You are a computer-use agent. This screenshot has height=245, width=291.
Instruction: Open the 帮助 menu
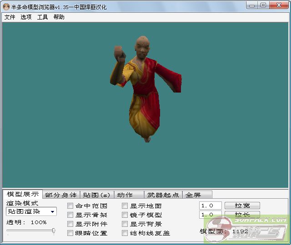tap(59, 17)
